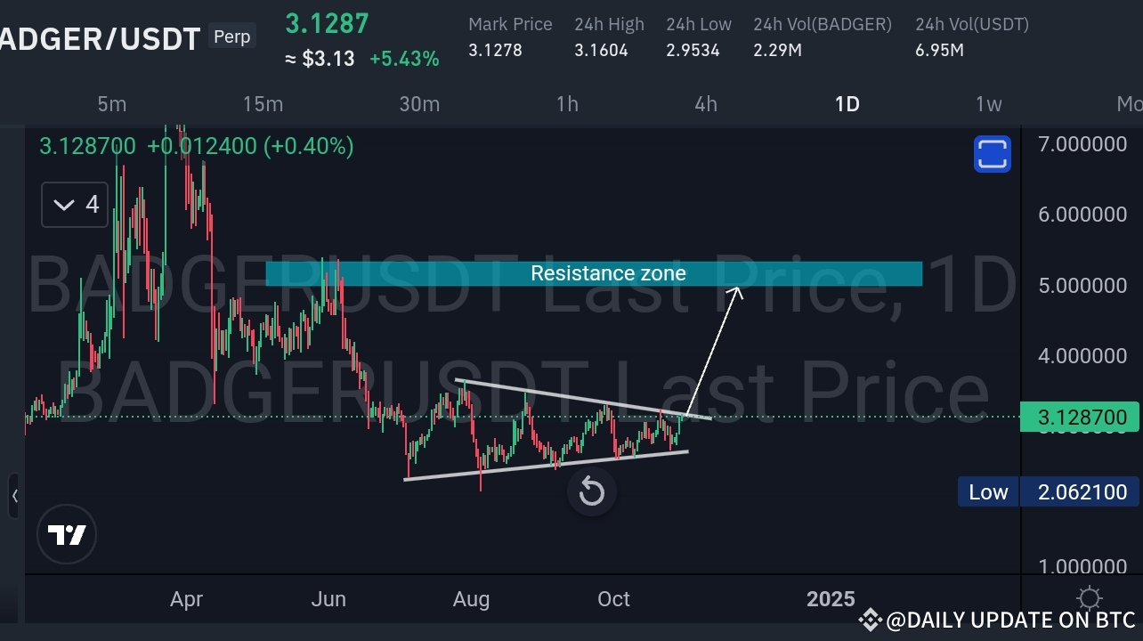Expand chart to fullscreen with blue icon

click(x=992, y=153)
